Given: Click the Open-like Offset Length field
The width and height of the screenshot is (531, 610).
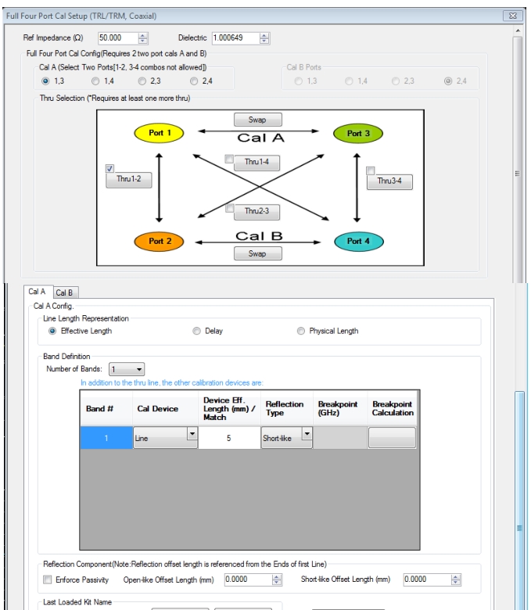Looking at the screenshot, I should [x=249, y=579].
